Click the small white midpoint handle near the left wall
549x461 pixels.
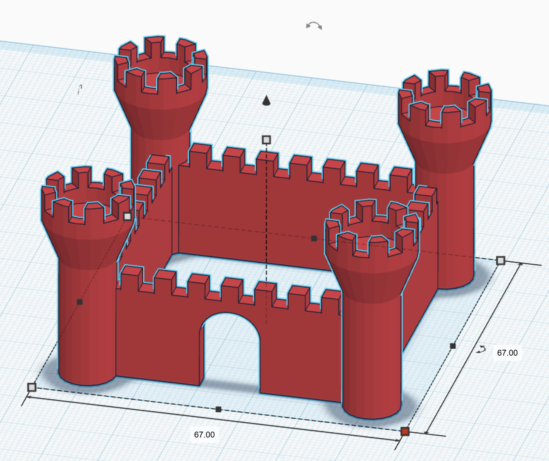[128, 215]
